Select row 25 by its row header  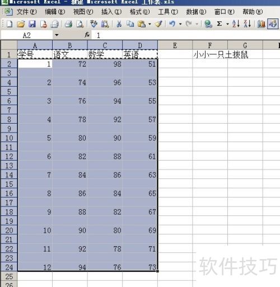point(9,276)
